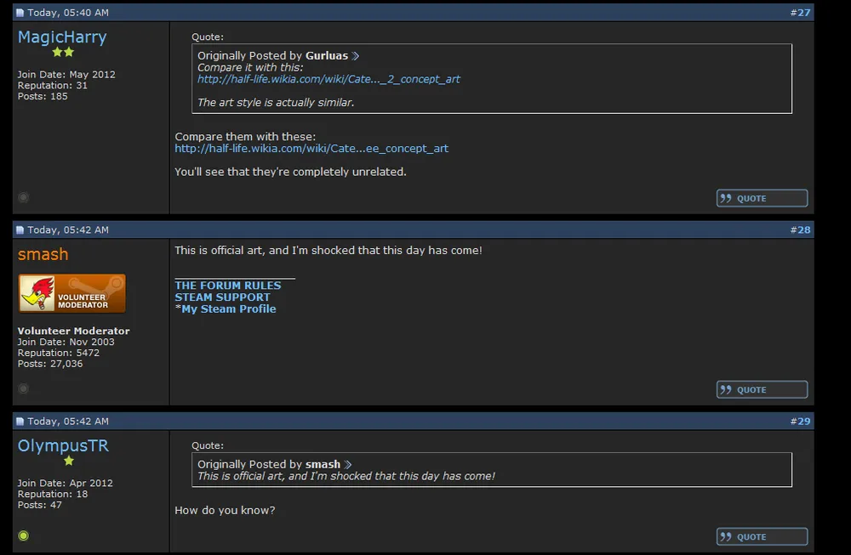Go to the STEAM SUPPORT link

pyautogui.click(x=222, y=297)
